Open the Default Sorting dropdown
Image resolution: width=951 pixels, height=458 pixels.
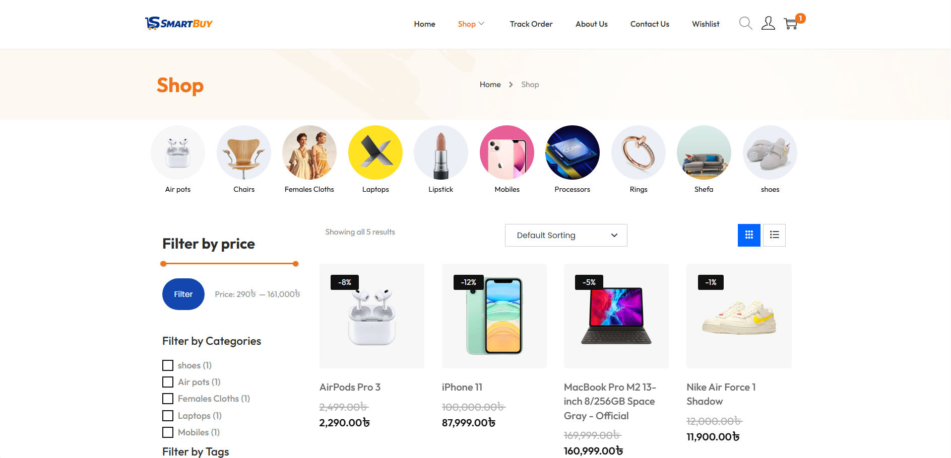566,235
